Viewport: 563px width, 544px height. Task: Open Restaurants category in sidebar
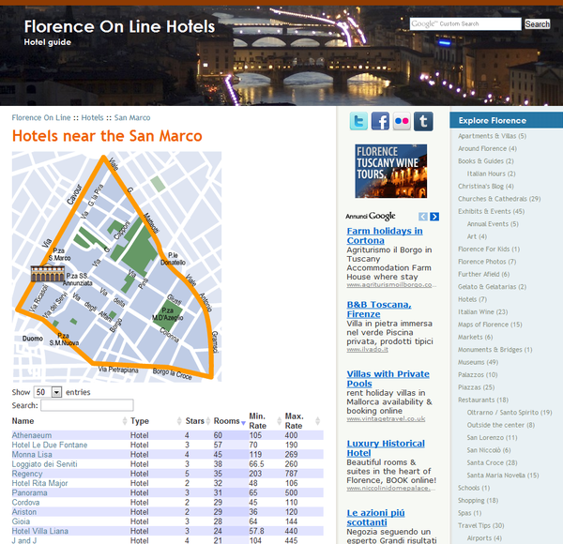483,400
